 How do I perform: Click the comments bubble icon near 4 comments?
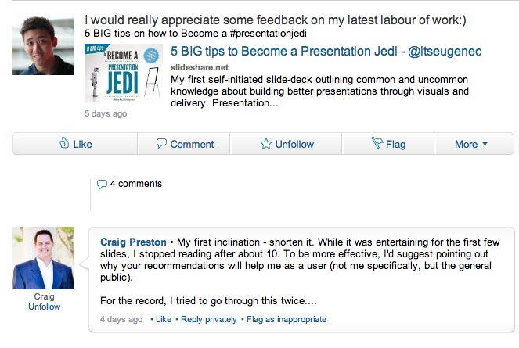(102, 185)
